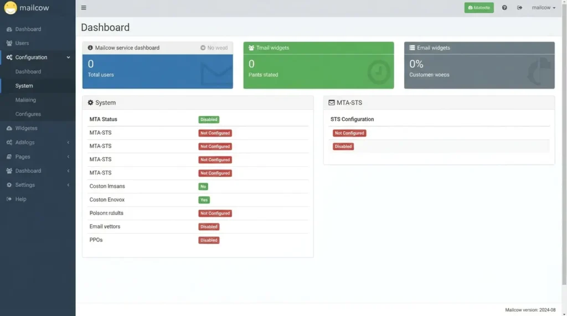Click the 'No wead' label text
The image size is (567, 316).
click(217, 48)
